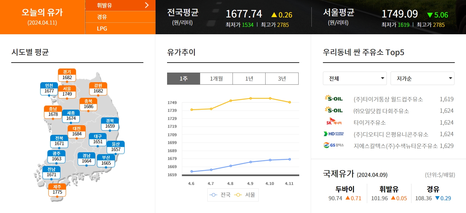Image resolution: width=466 pixels, height=213 pixels.
Task: Select the 1개월 chart period tab
Action: [x=216, y=78]
